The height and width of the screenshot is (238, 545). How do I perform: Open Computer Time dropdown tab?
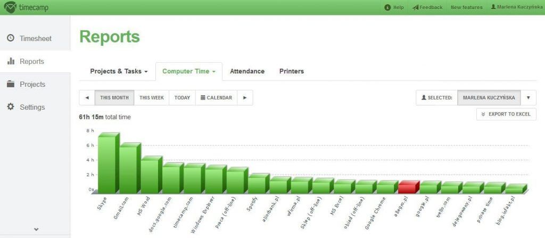click(189, 71)
